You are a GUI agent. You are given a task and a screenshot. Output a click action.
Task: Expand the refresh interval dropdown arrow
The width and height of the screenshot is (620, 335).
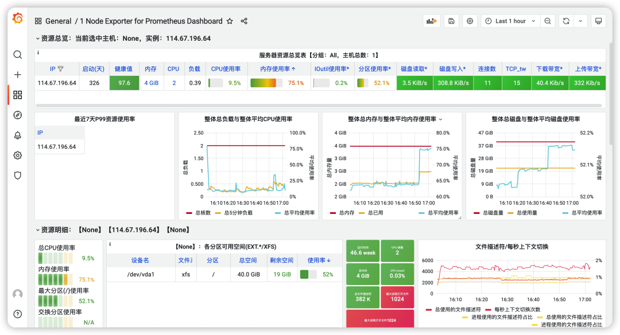(x=580, y=21)
